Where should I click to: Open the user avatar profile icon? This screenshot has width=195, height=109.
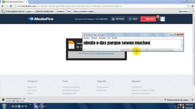162,19
